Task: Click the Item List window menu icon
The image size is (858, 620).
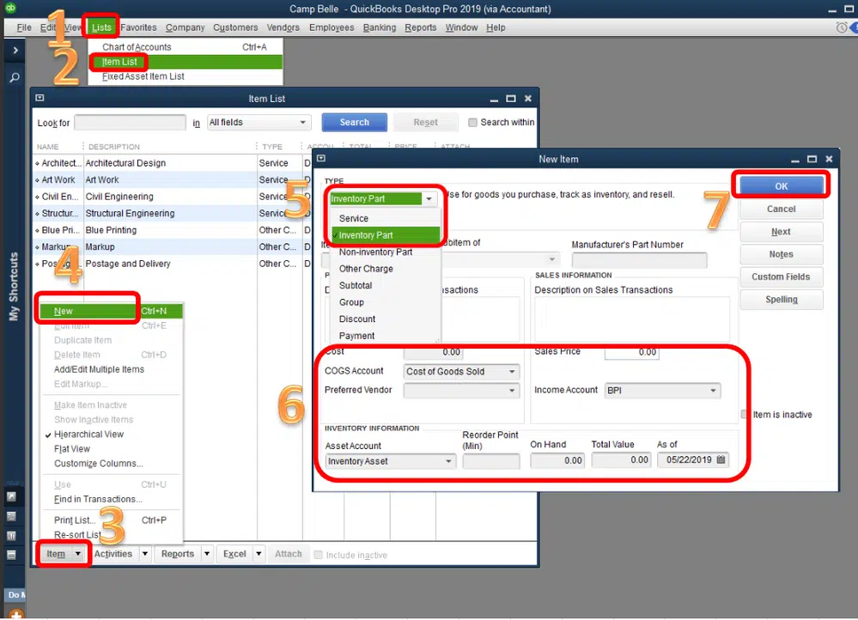Action: (40, 98)
